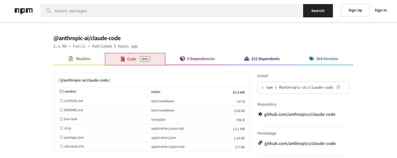Viewport: 397px width, 158px height.
Task: Click the folder type cell
Action: [x=156, y=92]
